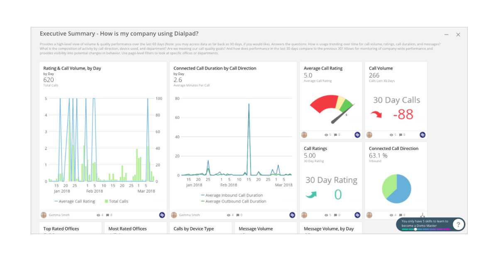Click owner avatar on Connected Call Duration card
This screenshot has height=261, width=498.
click(x=174, y=215)
